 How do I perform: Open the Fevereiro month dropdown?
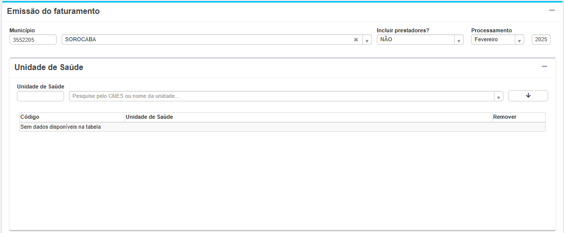click(x=519, y=40)
